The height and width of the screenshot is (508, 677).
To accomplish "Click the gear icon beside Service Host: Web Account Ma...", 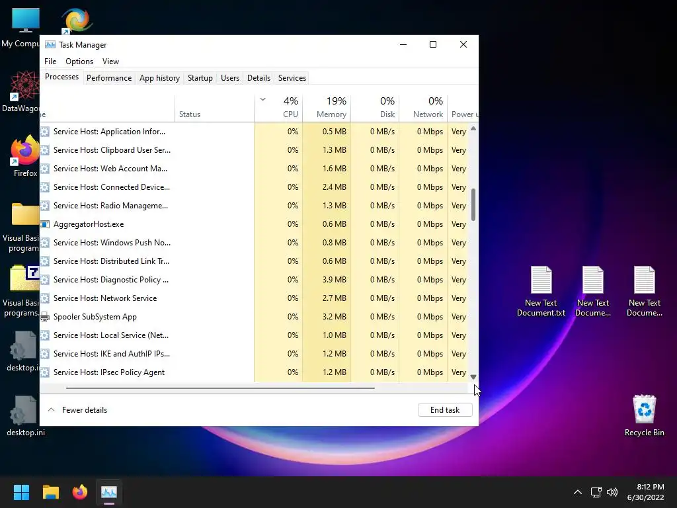I will 45,169.
